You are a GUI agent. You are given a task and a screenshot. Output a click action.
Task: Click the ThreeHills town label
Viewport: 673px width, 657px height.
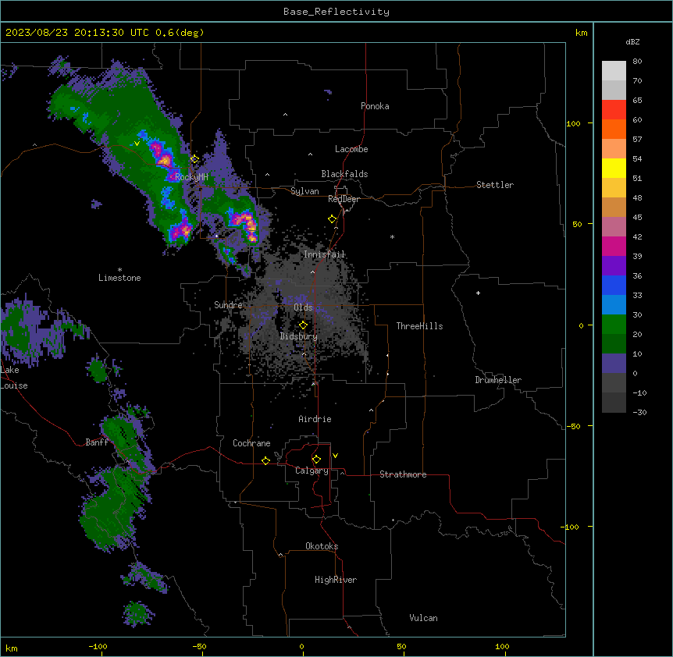(419, 326)
